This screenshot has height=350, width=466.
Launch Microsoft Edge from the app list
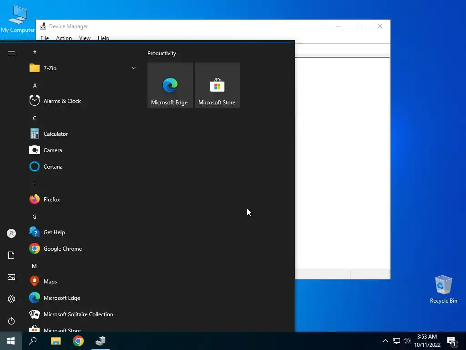click(82, 298)
